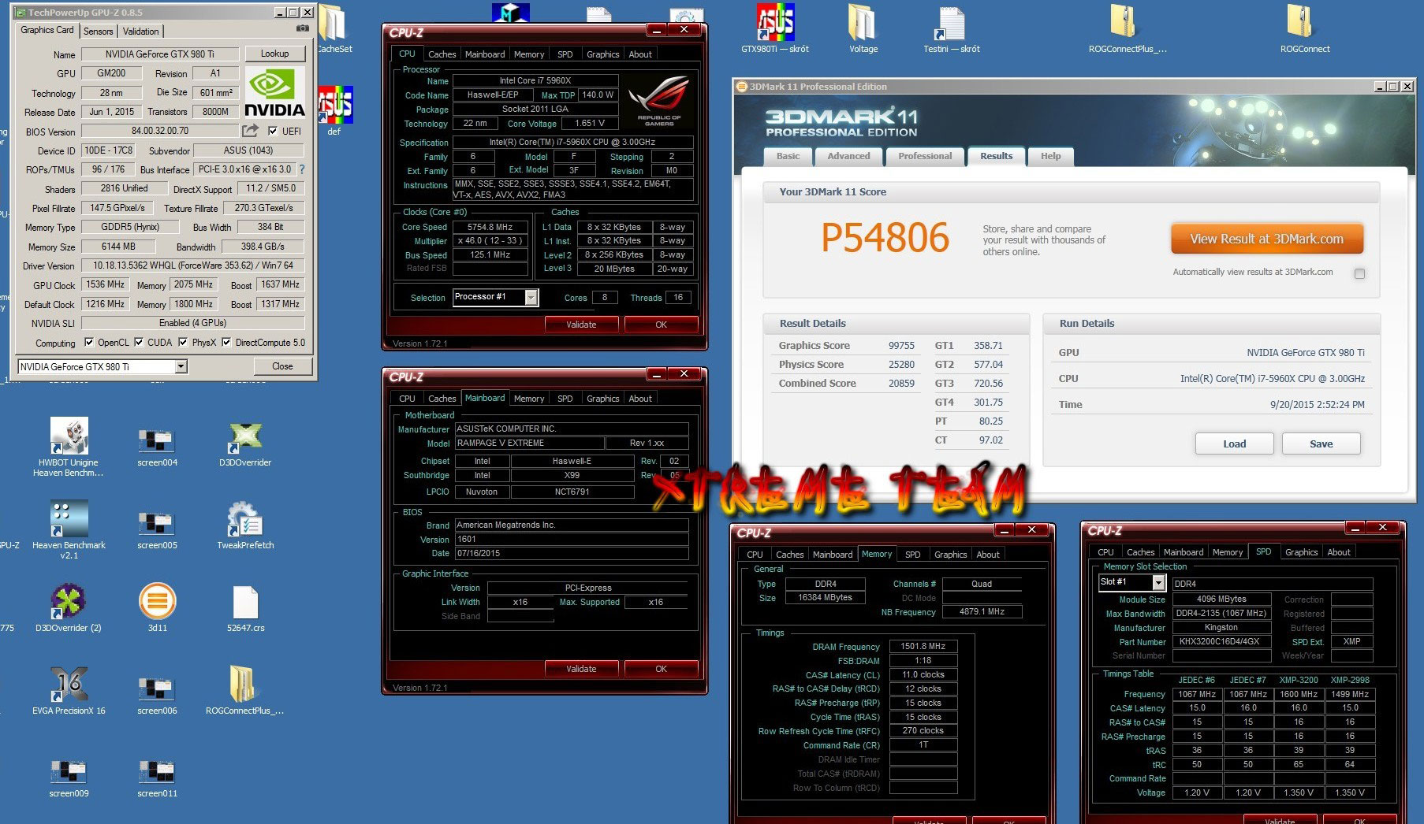Open the Slot #1 memory slot dropdown

pos(1158,582)
